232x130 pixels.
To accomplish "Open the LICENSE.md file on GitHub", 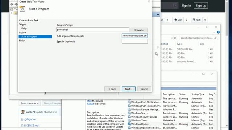I will pos(31,126).
